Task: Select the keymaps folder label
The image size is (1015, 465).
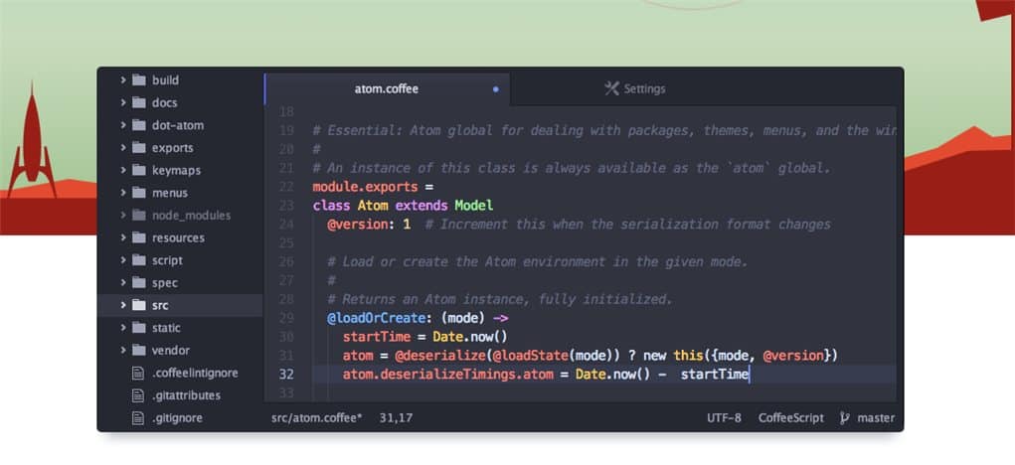Action: (x=176, y=171)
